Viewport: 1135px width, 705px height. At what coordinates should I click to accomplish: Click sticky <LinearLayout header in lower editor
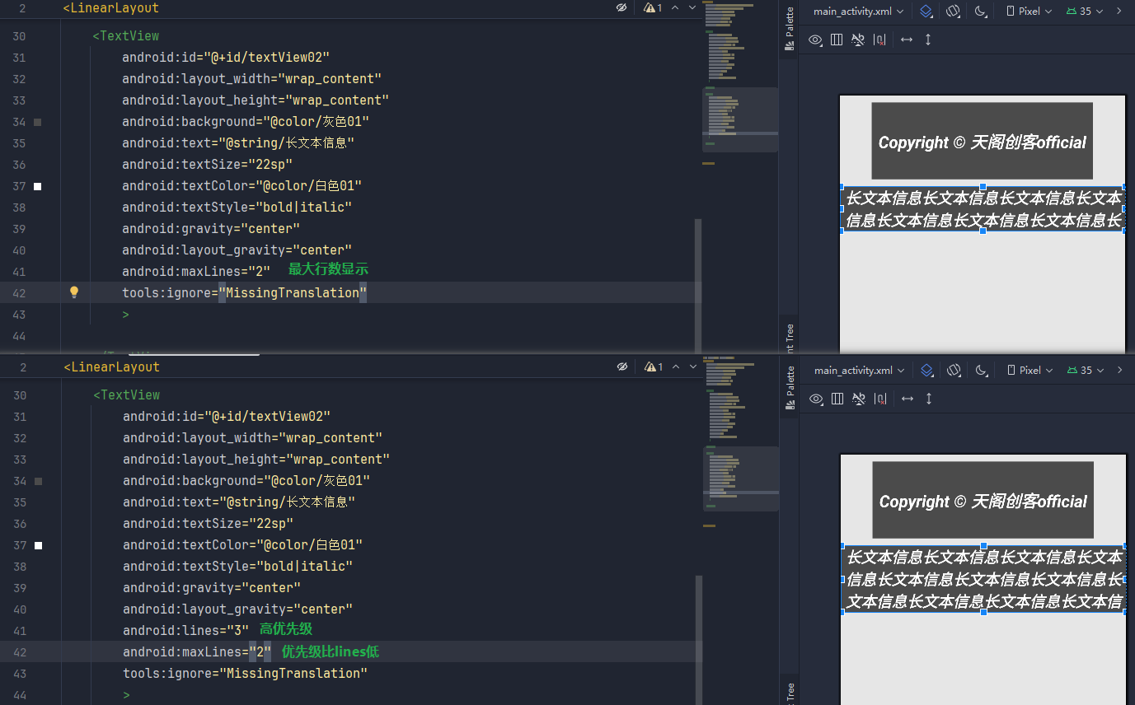pos(111,367)
